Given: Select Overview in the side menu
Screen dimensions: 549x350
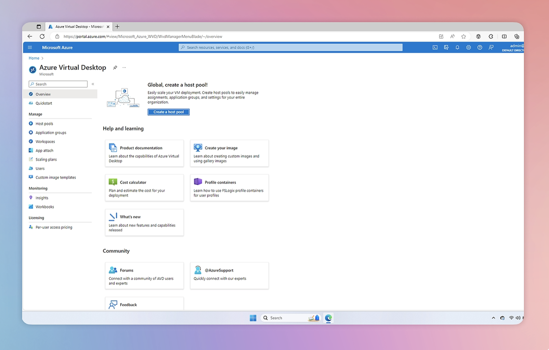Looking at the screenshot, I should click(60, 94).
